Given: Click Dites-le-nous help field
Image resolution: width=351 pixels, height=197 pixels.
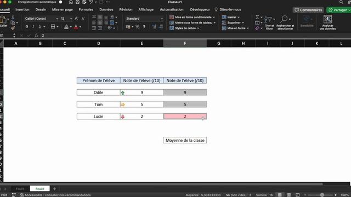Looking at the screenshot, I should (228, 10).
